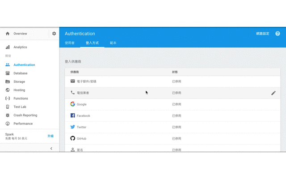The height and width of the screenshot is (179, 286).
Task: Open Database section in sidebar
Action: [x=20, y=73]
